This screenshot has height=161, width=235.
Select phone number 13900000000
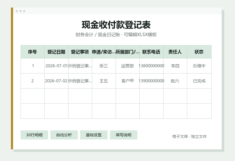click(151, 81)
